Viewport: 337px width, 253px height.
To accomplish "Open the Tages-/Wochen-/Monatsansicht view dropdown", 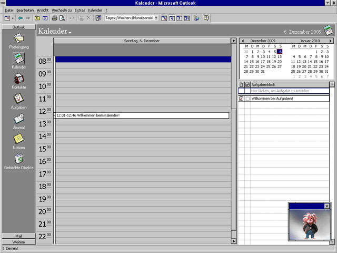I will click(155, 18).
